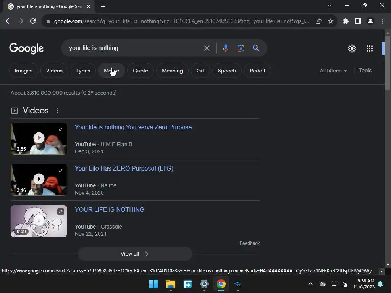391x293 pixels.
Task: Play the 3:16 video thumbnail
Action: point(39,180)
